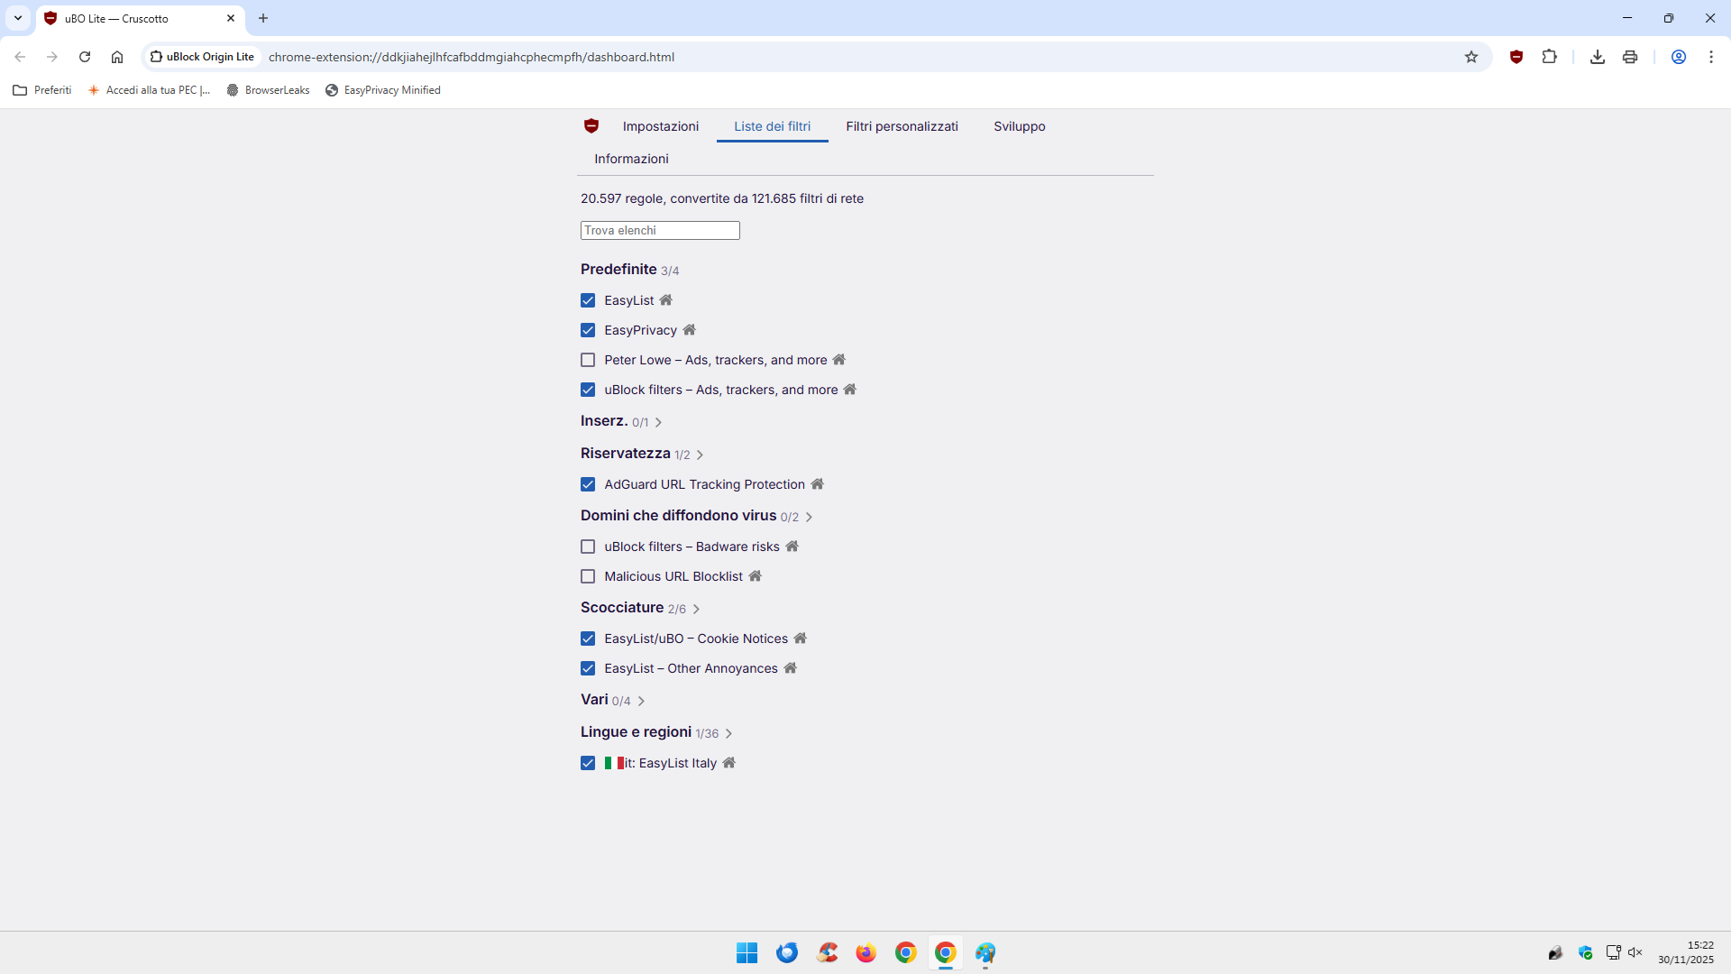Open BrowserLeaks bookmark

[268, 90]
